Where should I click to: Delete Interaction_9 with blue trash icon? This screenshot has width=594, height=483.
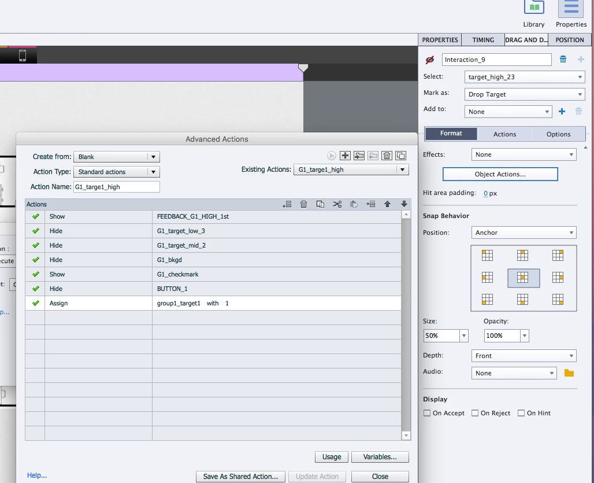[x=563, y=59]
